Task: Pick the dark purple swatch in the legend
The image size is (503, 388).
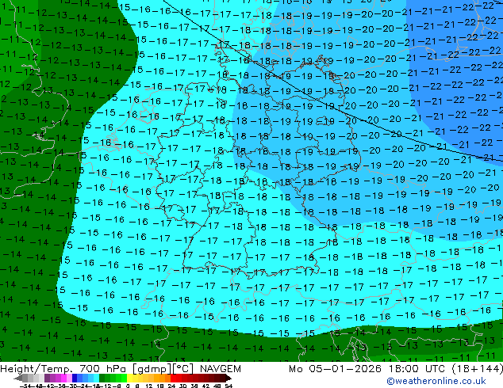Action: pos(47,378)
